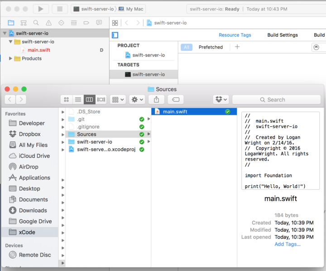
Task: Run the project with the Xcode play button
Action: pos(41,9)
